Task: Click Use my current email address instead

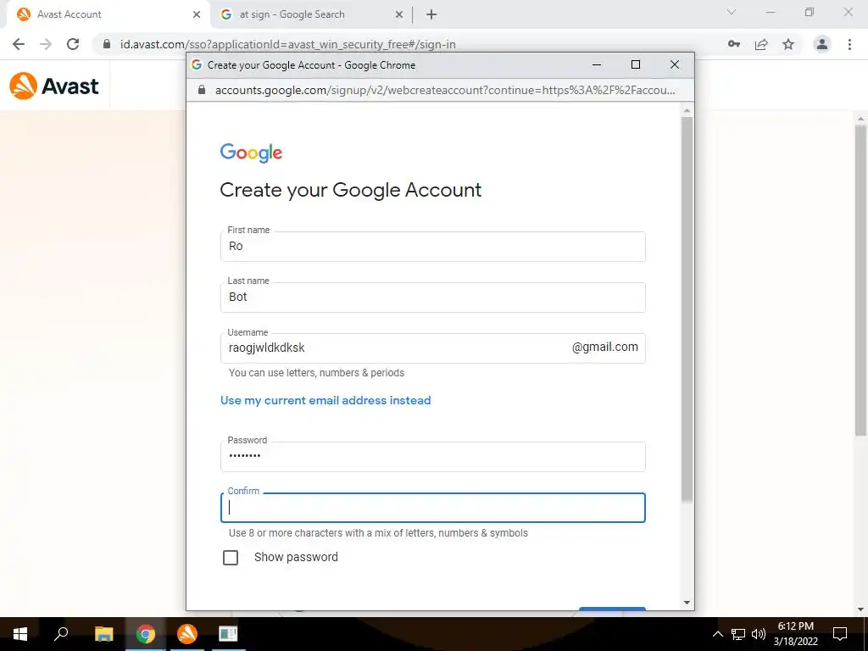Action: pos(325,400)
